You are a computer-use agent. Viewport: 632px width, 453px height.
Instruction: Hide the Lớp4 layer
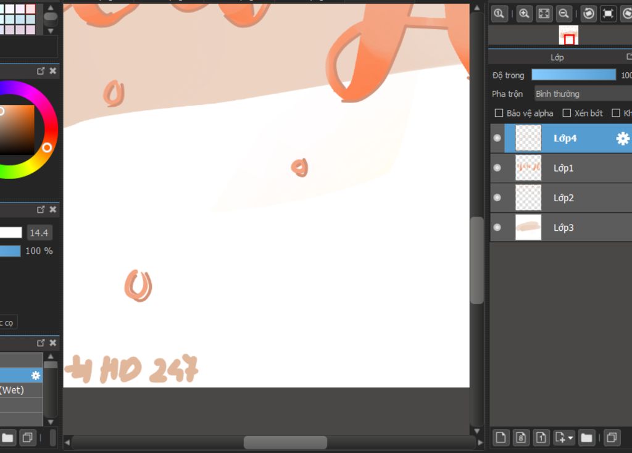pos(497,138)
